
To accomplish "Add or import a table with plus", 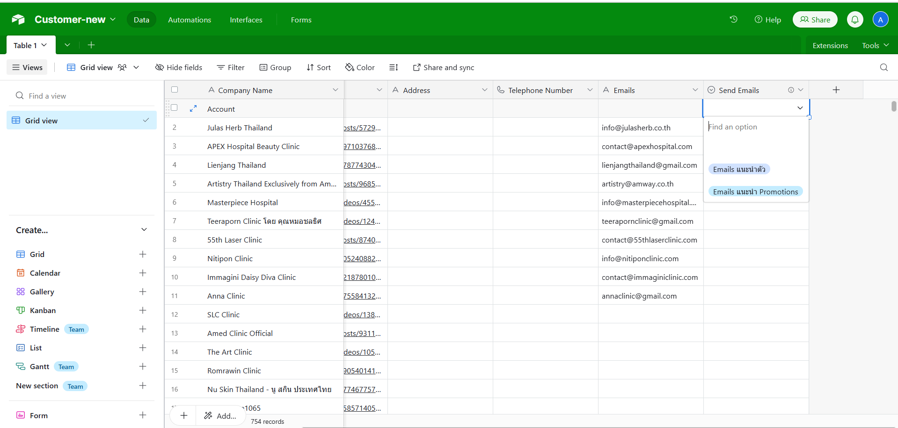I will tap(91, 45).
